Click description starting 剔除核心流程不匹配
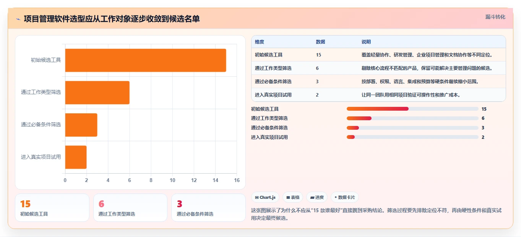521x237 pixels. [x=427, y=68]
